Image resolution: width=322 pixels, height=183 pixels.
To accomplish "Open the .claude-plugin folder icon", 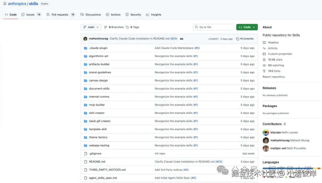I will coord(86,48).
